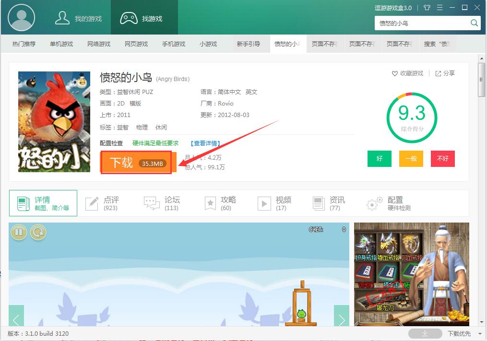Rate the game with 好 green button

tap(379, 159)
